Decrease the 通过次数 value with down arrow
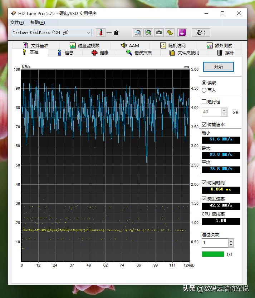 [x=231, y=245]
